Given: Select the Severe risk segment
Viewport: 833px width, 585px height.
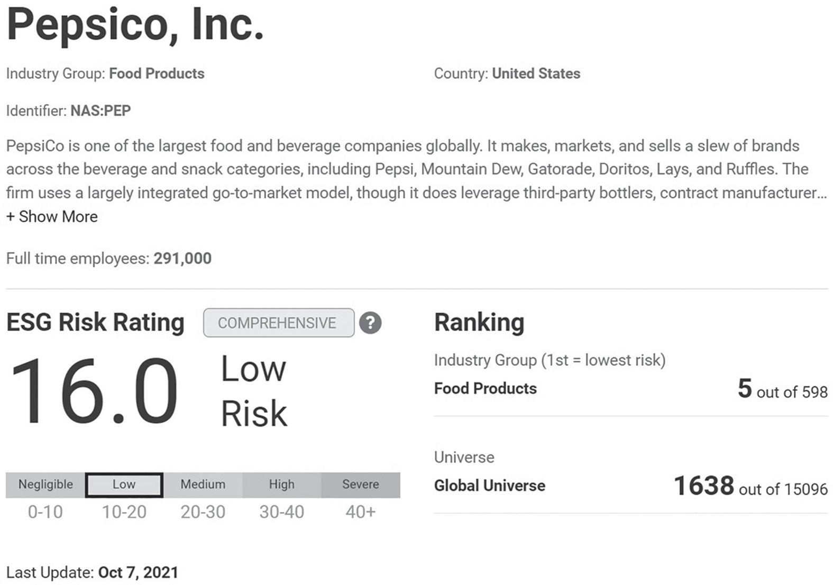Looking at the screenshot, I should 360,485.
